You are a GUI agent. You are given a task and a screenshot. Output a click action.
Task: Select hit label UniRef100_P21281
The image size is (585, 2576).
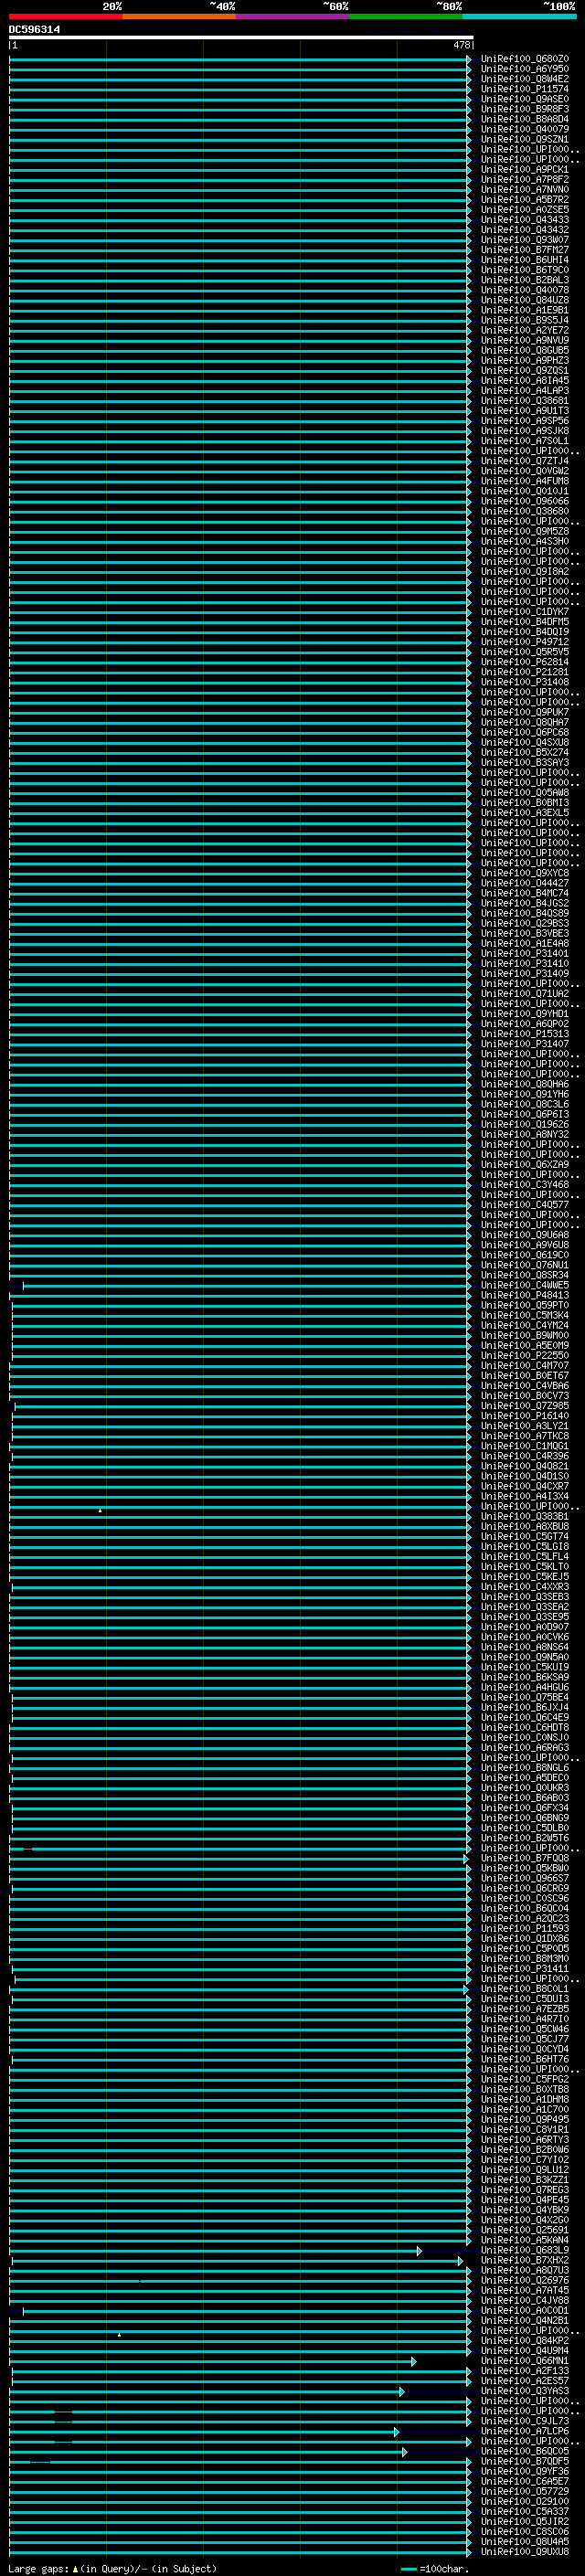pyautogui.click(x=524, y=672)
